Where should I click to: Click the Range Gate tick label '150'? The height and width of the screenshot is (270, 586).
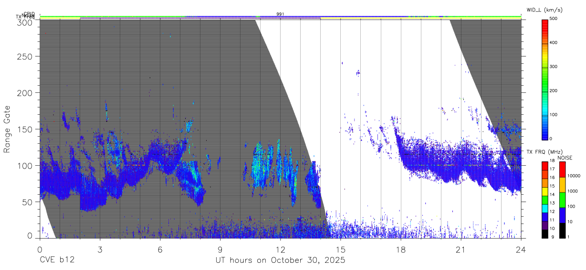coord(25,129)
